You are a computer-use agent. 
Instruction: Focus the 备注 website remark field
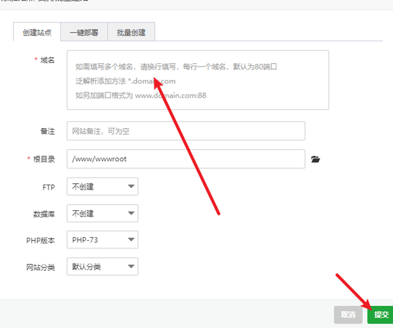(186, 131)
